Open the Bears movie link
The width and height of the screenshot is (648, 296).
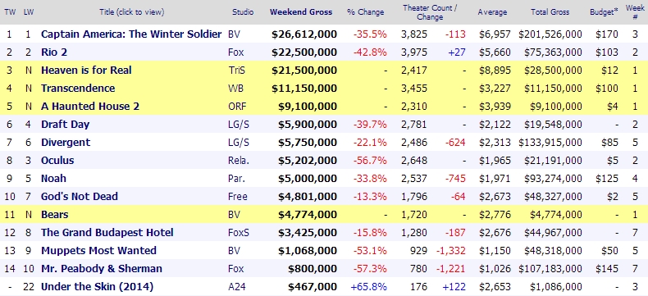click(55, 215)
